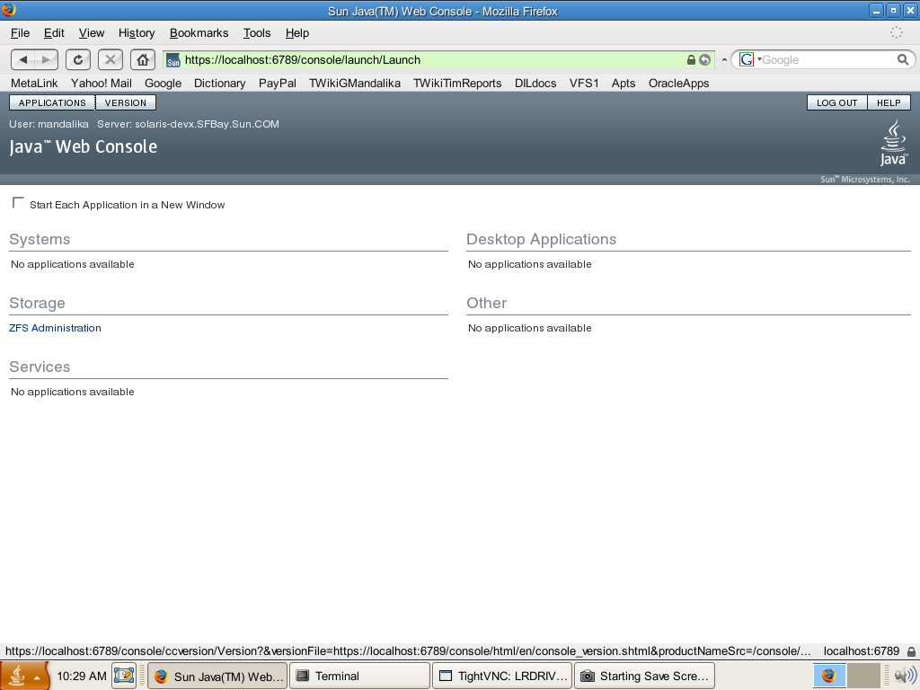Click the desktop icon beside the clock
Image resolution: width=920 pixels, height=690 pixels.
point(124,676)
